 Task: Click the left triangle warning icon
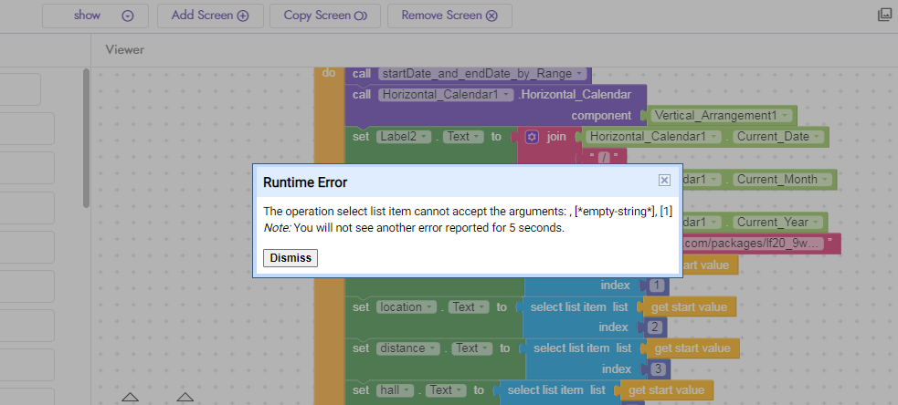130,397
